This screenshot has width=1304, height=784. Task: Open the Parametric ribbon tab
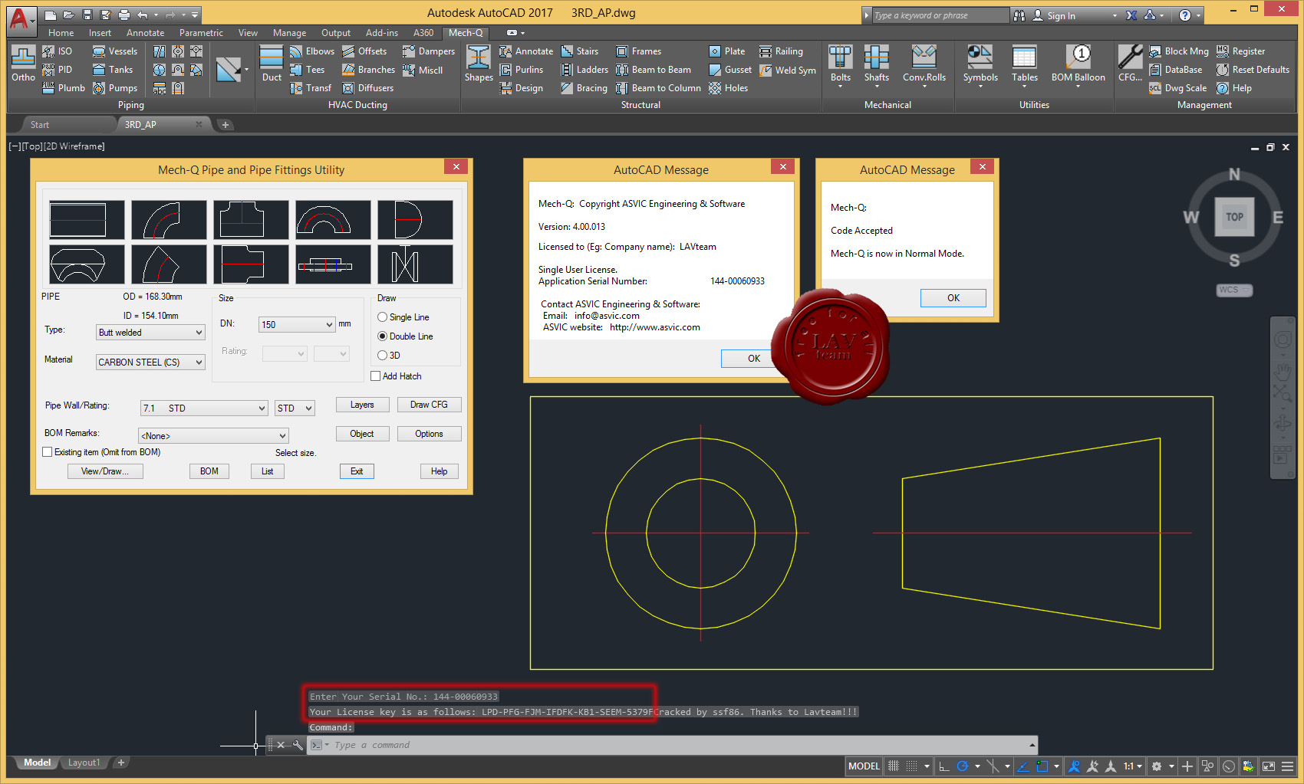pyautogui.click(x=201, y=33)
